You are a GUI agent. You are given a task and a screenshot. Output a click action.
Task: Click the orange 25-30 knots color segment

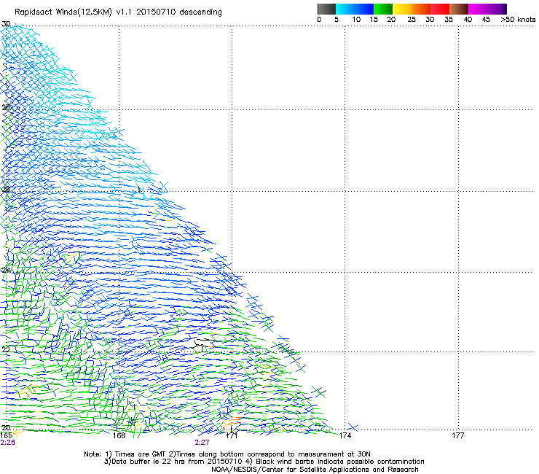421,9
